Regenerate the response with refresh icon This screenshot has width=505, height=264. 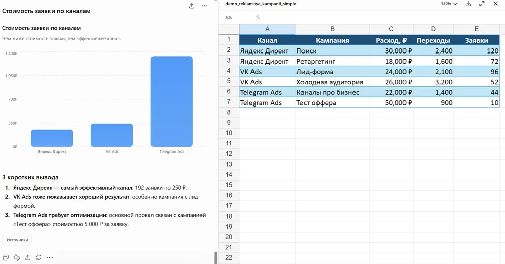tap(39, 257)
